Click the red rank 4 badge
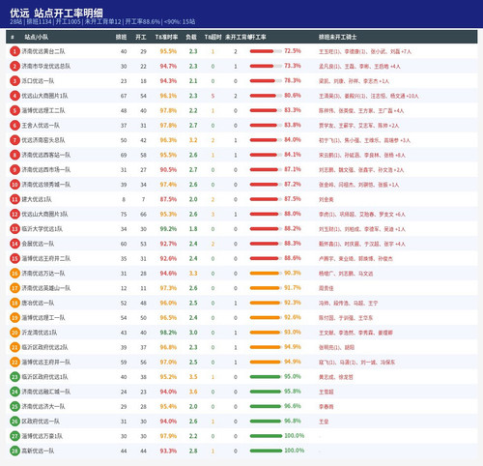The width and height of the screenshot is (483, 466). (14, 96)
